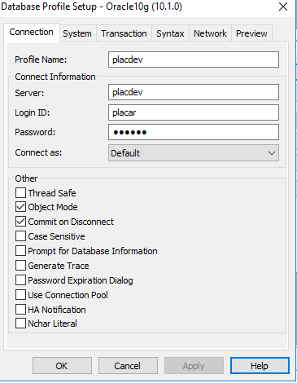Open the Network tab
The width and height of the screenshot is (297, 383).
click(210, 33)
